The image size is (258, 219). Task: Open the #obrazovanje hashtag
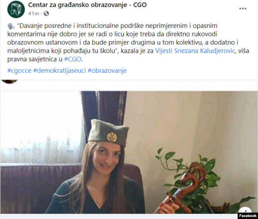tap(107, 70)
